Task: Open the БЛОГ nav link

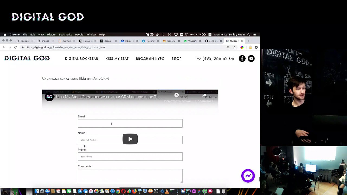Action: (176, 58)
